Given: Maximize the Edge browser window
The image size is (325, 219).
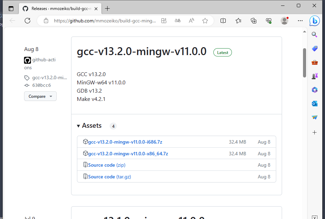Looking at the screenshot, I should click(299, 6).
